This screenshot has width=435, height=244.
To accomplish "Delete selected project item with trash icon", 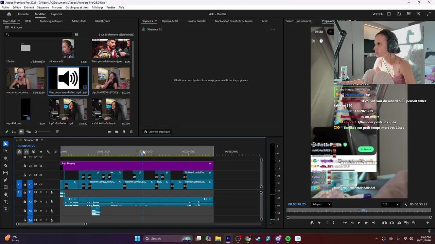I will click(x=131, y=132).
